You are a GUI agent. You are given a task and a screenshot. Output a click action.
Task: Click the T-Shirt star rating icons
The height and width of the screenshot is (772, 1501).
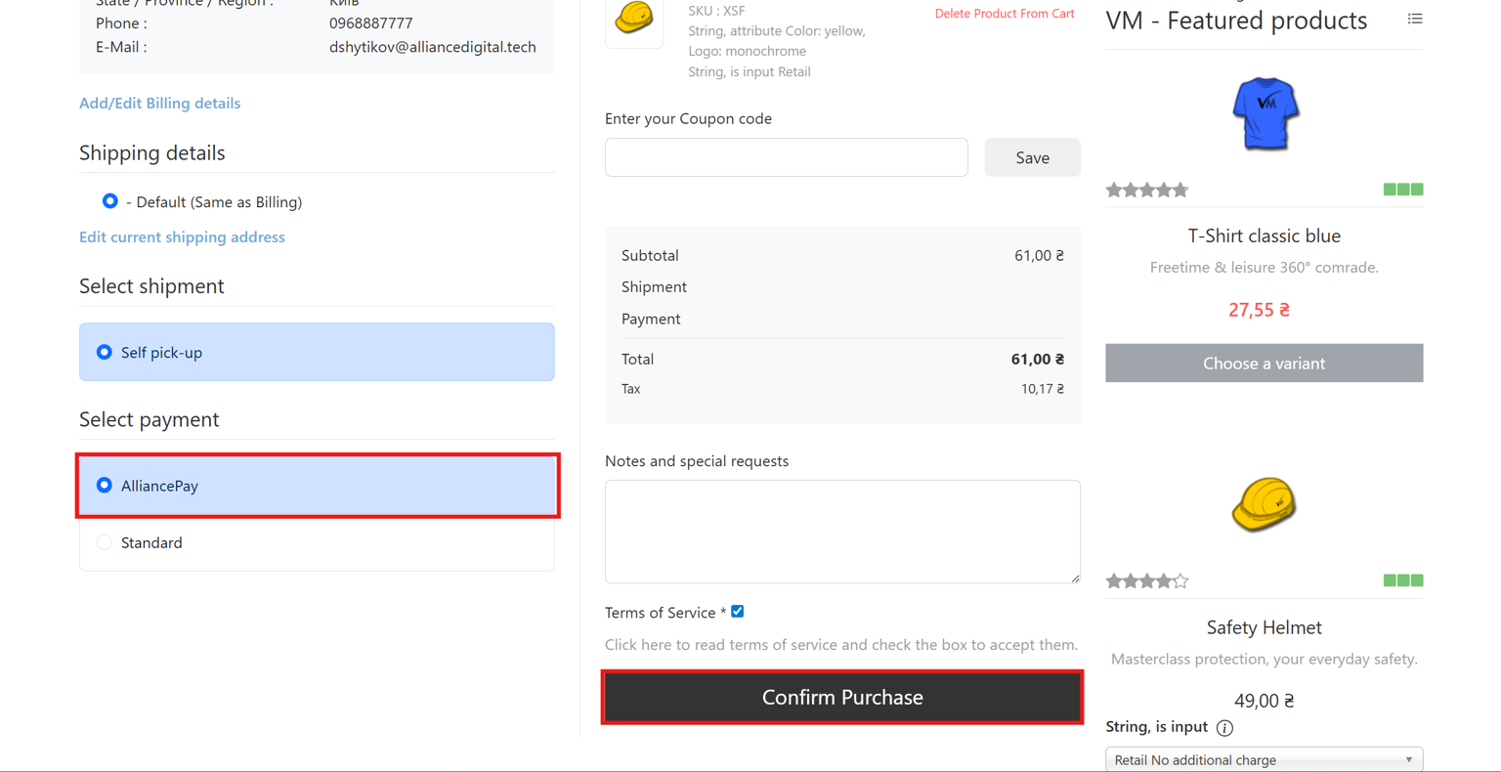click(x=1147, y=190)
